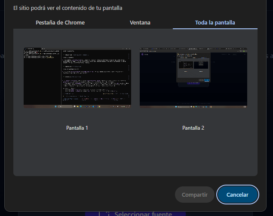Click Seleccionar fuente button behind the dialog
273x216 pixels.
point(135,214)
